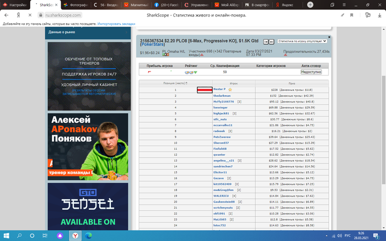
Task: Open player Finfish68 profile
Action: coord(220,149)
